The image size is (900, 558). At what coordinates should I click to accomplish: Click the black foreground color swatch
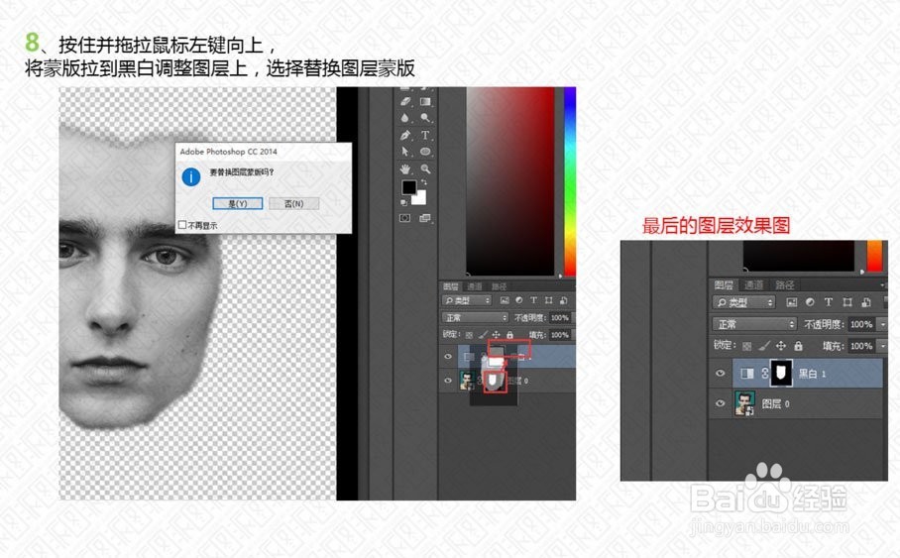point(408,186)
